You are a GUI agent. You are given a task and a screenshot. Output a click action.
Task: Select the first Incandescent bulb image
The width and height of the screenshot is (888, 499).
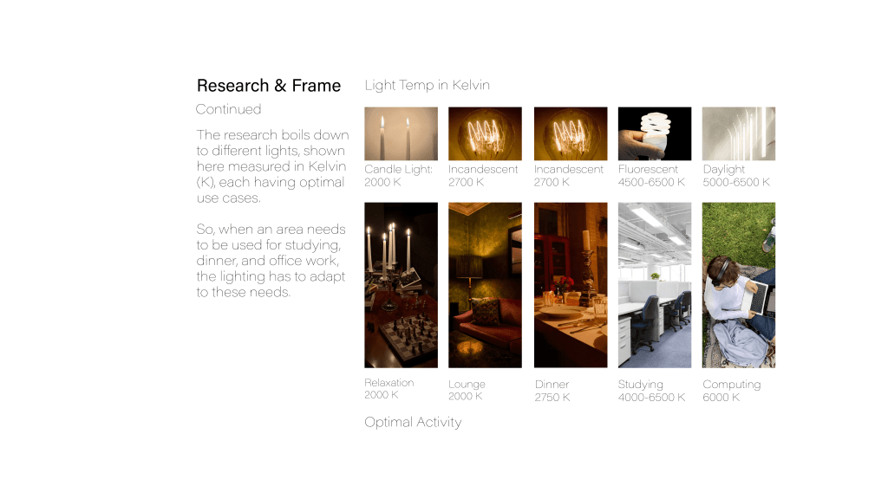(x=485, y=133)
